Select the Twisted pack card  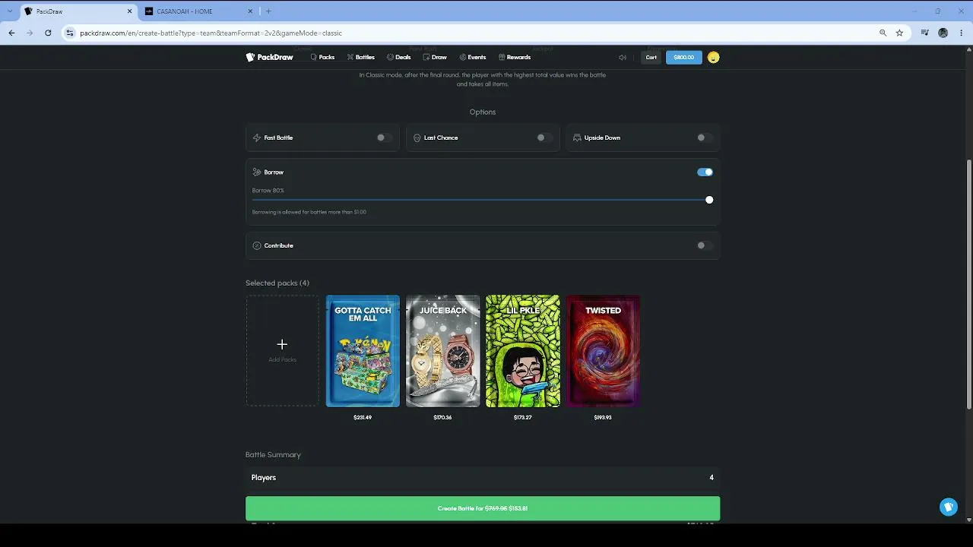[x=603, y=351]
